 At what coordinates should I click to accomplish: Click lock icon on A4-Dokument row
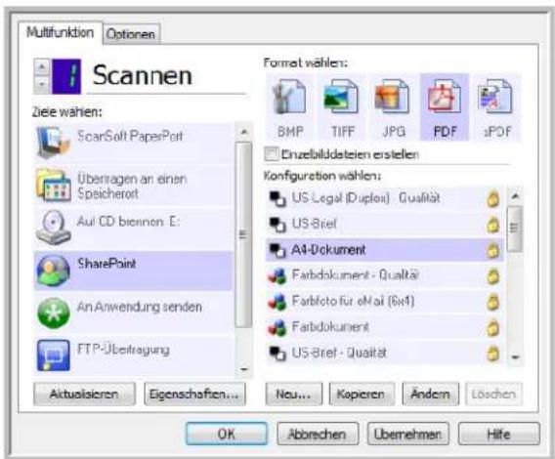(x=492, y=251)
